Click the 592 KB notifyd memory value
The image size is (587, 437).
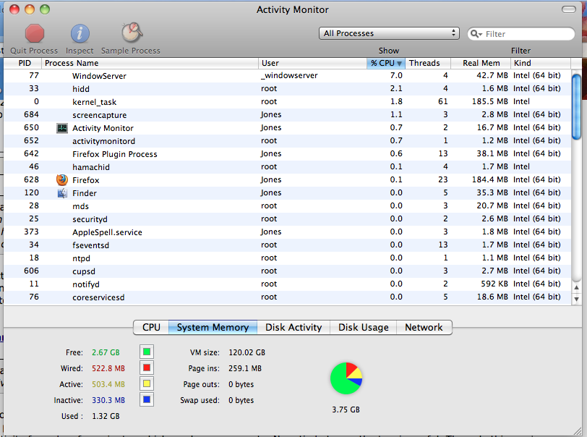point(494,284)
